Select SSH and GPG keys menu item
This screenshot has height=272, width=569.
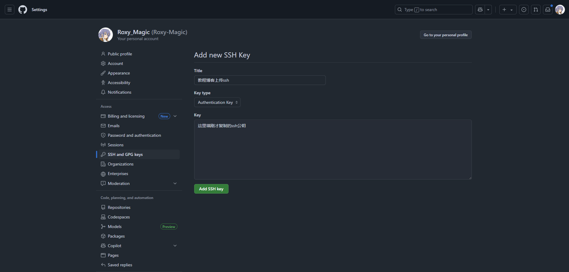[125, 154]
